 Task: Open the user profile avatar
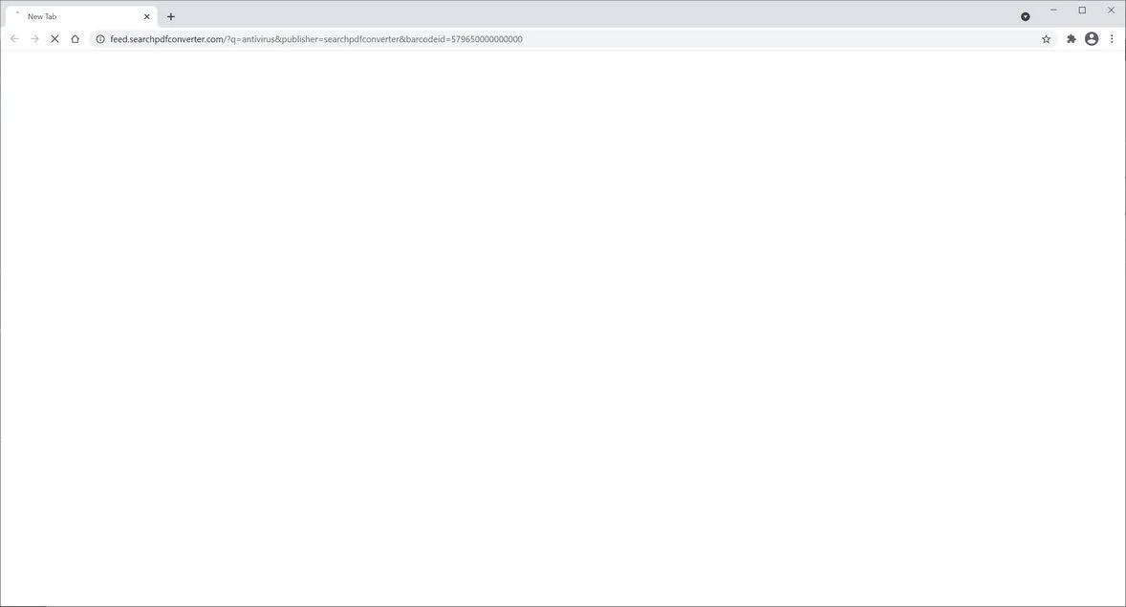pyautogui.click(x=1092, y=39)
